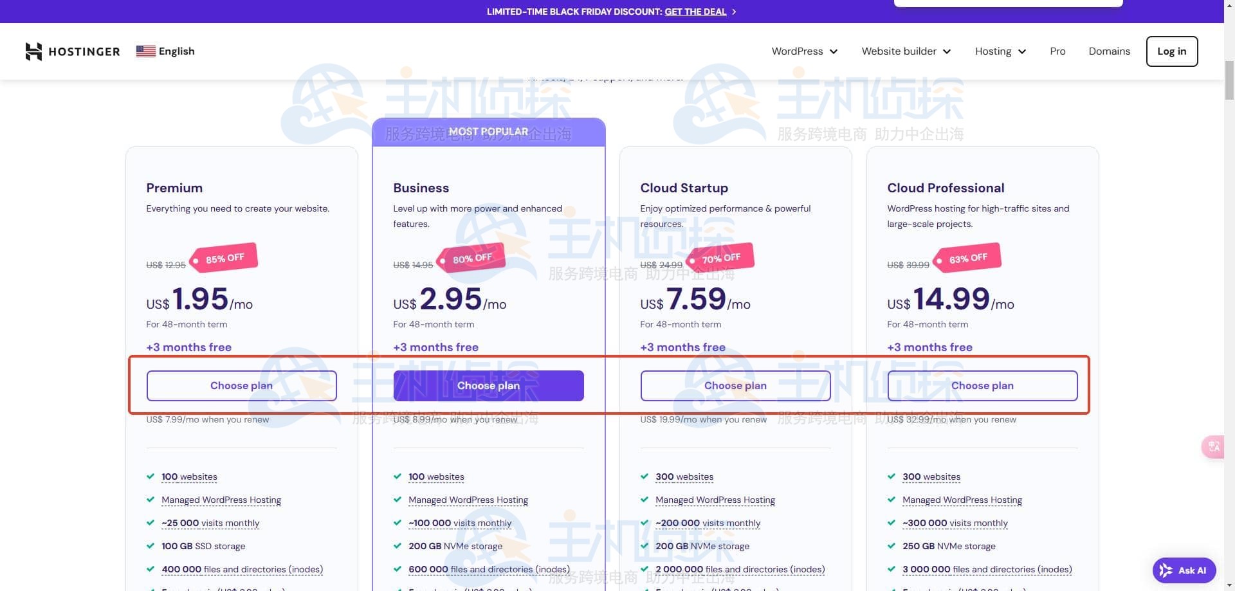Click the Hostinger logo icon
The width and height of the screenshot is (1235, 591).
(33, 51)
